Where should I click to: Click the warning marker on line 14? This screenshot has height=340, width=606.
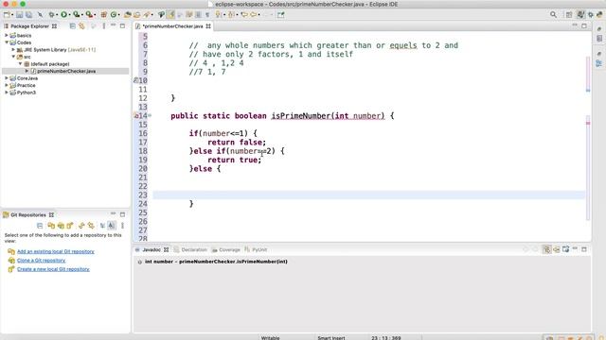tap(136, 115)
